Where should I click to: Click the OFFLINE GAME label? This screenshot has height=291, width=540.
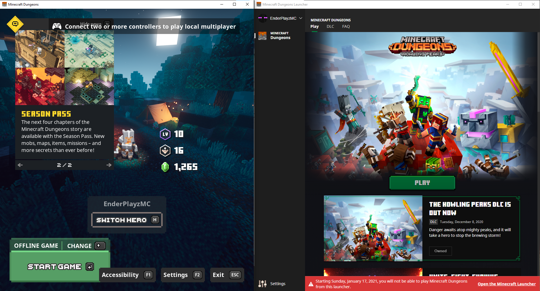36,246
